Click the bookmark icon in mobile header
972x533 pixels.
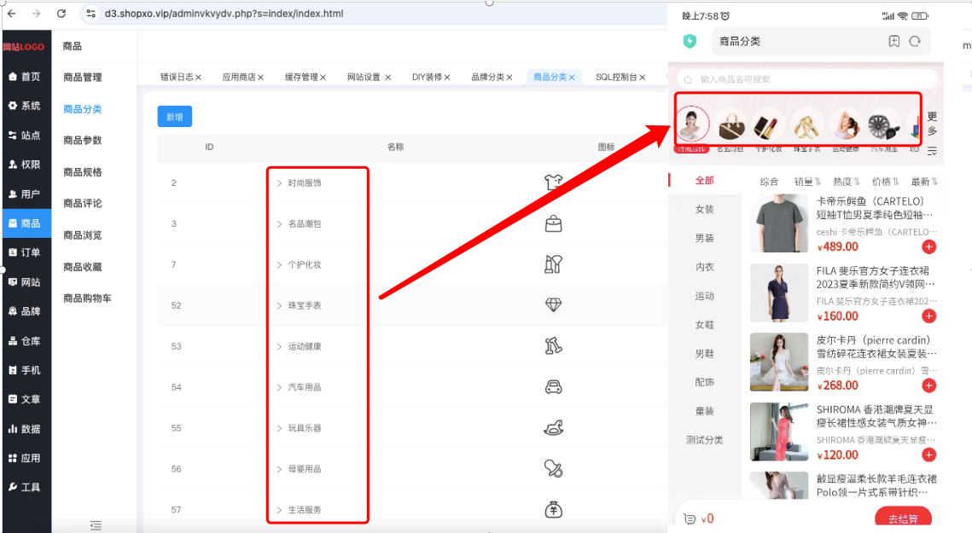(x=893, y=42)
